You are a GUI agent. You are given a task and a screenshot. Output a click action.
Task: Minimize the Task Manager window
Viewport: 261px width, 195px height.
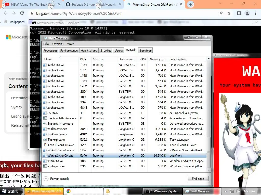tap(188, 37)
